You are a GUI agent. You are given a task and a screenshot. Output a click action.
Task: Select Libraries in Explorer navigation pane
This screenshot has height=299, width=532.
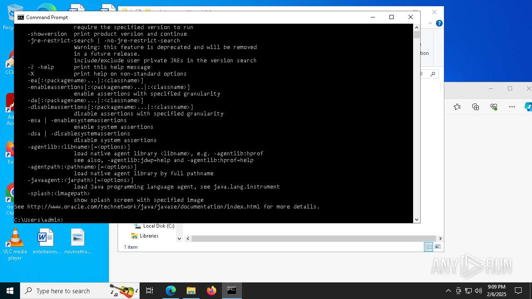145,236
